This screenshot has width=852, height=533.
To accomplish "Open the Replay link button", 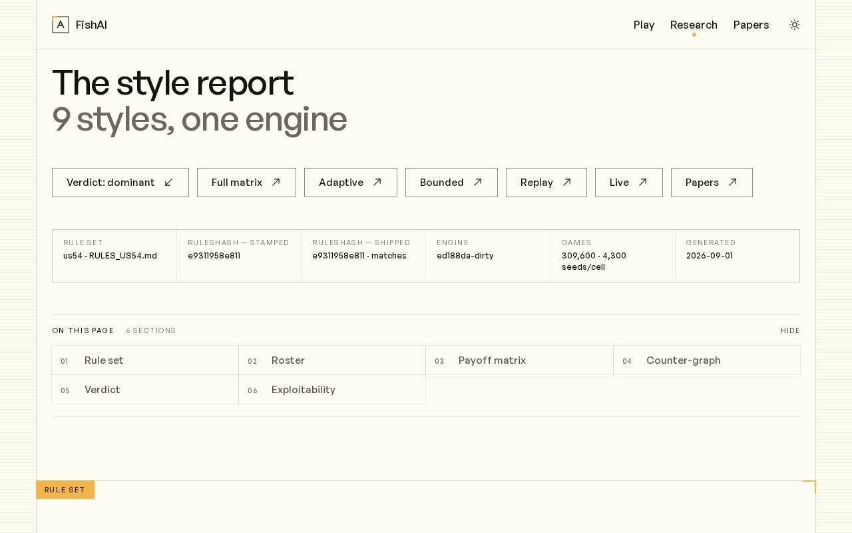I will 546,183.
